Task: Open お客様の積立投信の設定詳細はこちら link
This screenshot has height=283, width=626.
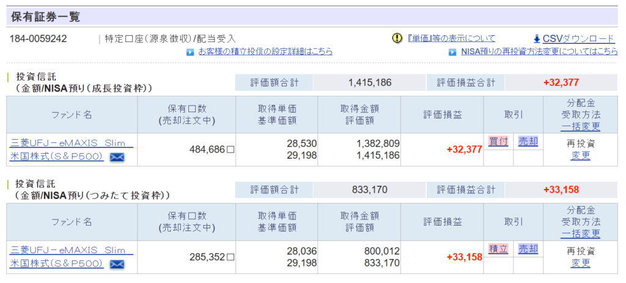Action: (x=265, y=52)
